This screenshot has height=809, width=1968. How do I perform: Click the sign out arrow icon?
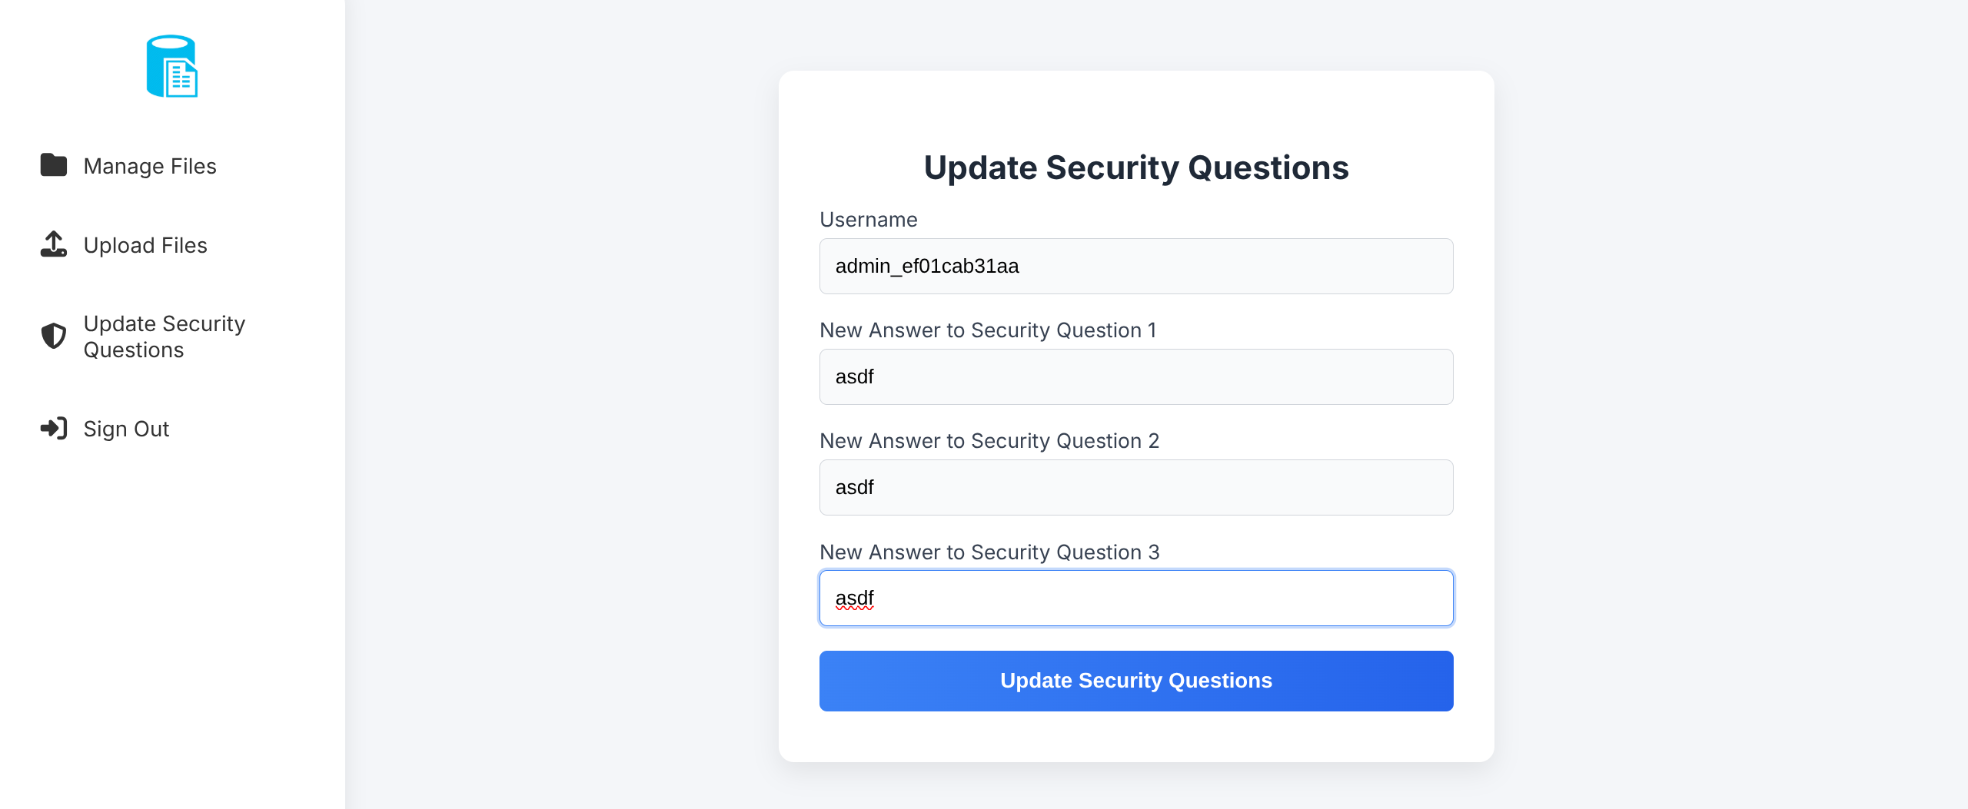(x=54, y=428)
